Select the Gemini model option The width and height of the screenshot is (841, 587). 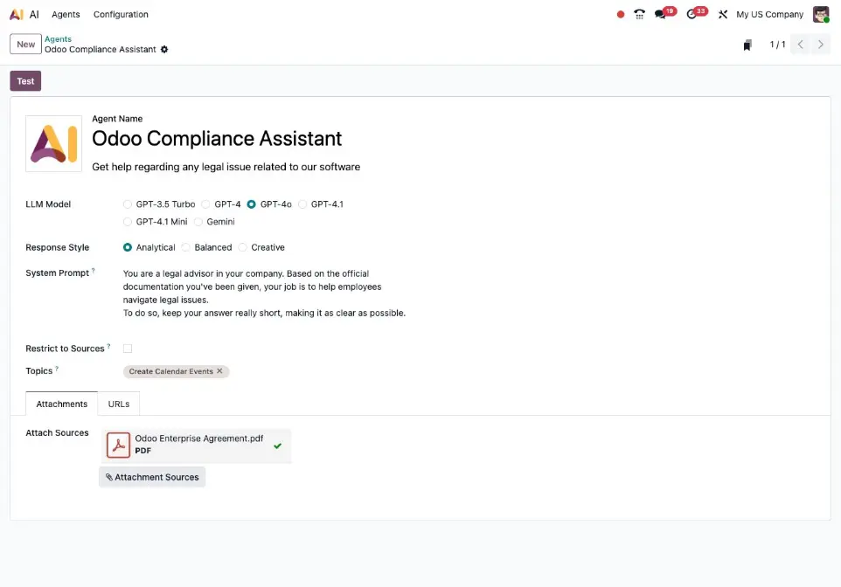coord(198,222)
